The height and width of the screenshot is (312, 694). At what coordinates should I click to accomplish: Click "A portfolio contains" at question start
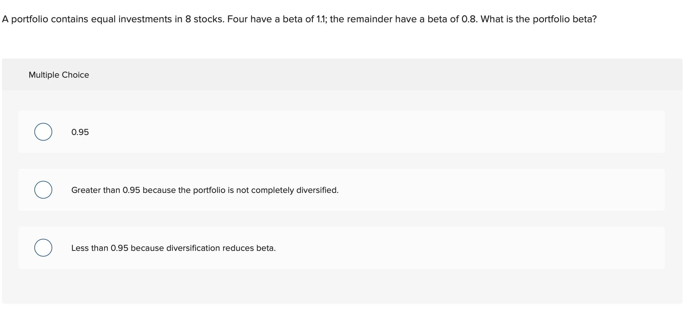(45, 19)
